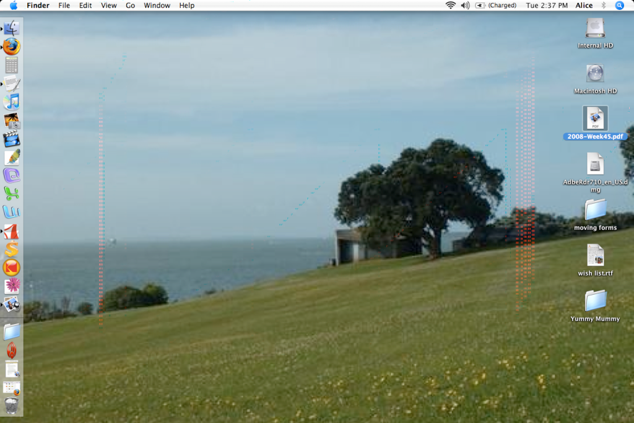634x423 pixels.
Task: Open the Trash in the Dock
Action: pyautogui.click(x=12, y=406)
